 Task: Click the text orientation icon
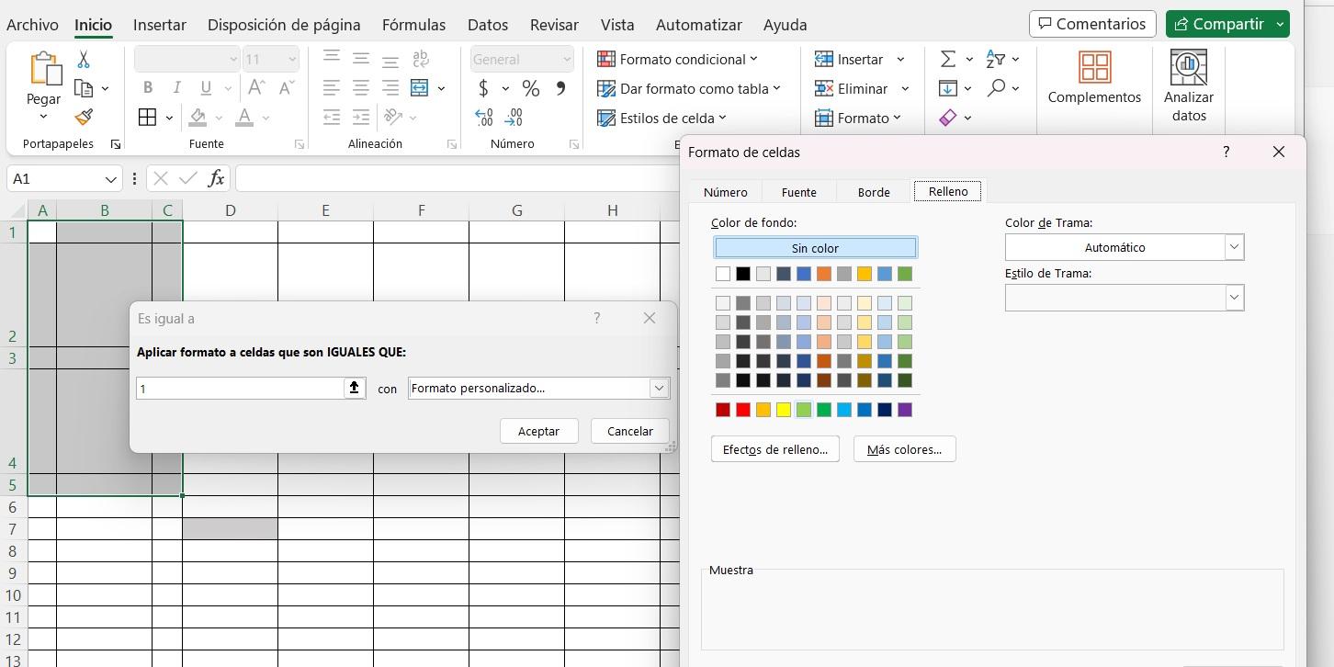pyautogui.click(x=393, y=117)
